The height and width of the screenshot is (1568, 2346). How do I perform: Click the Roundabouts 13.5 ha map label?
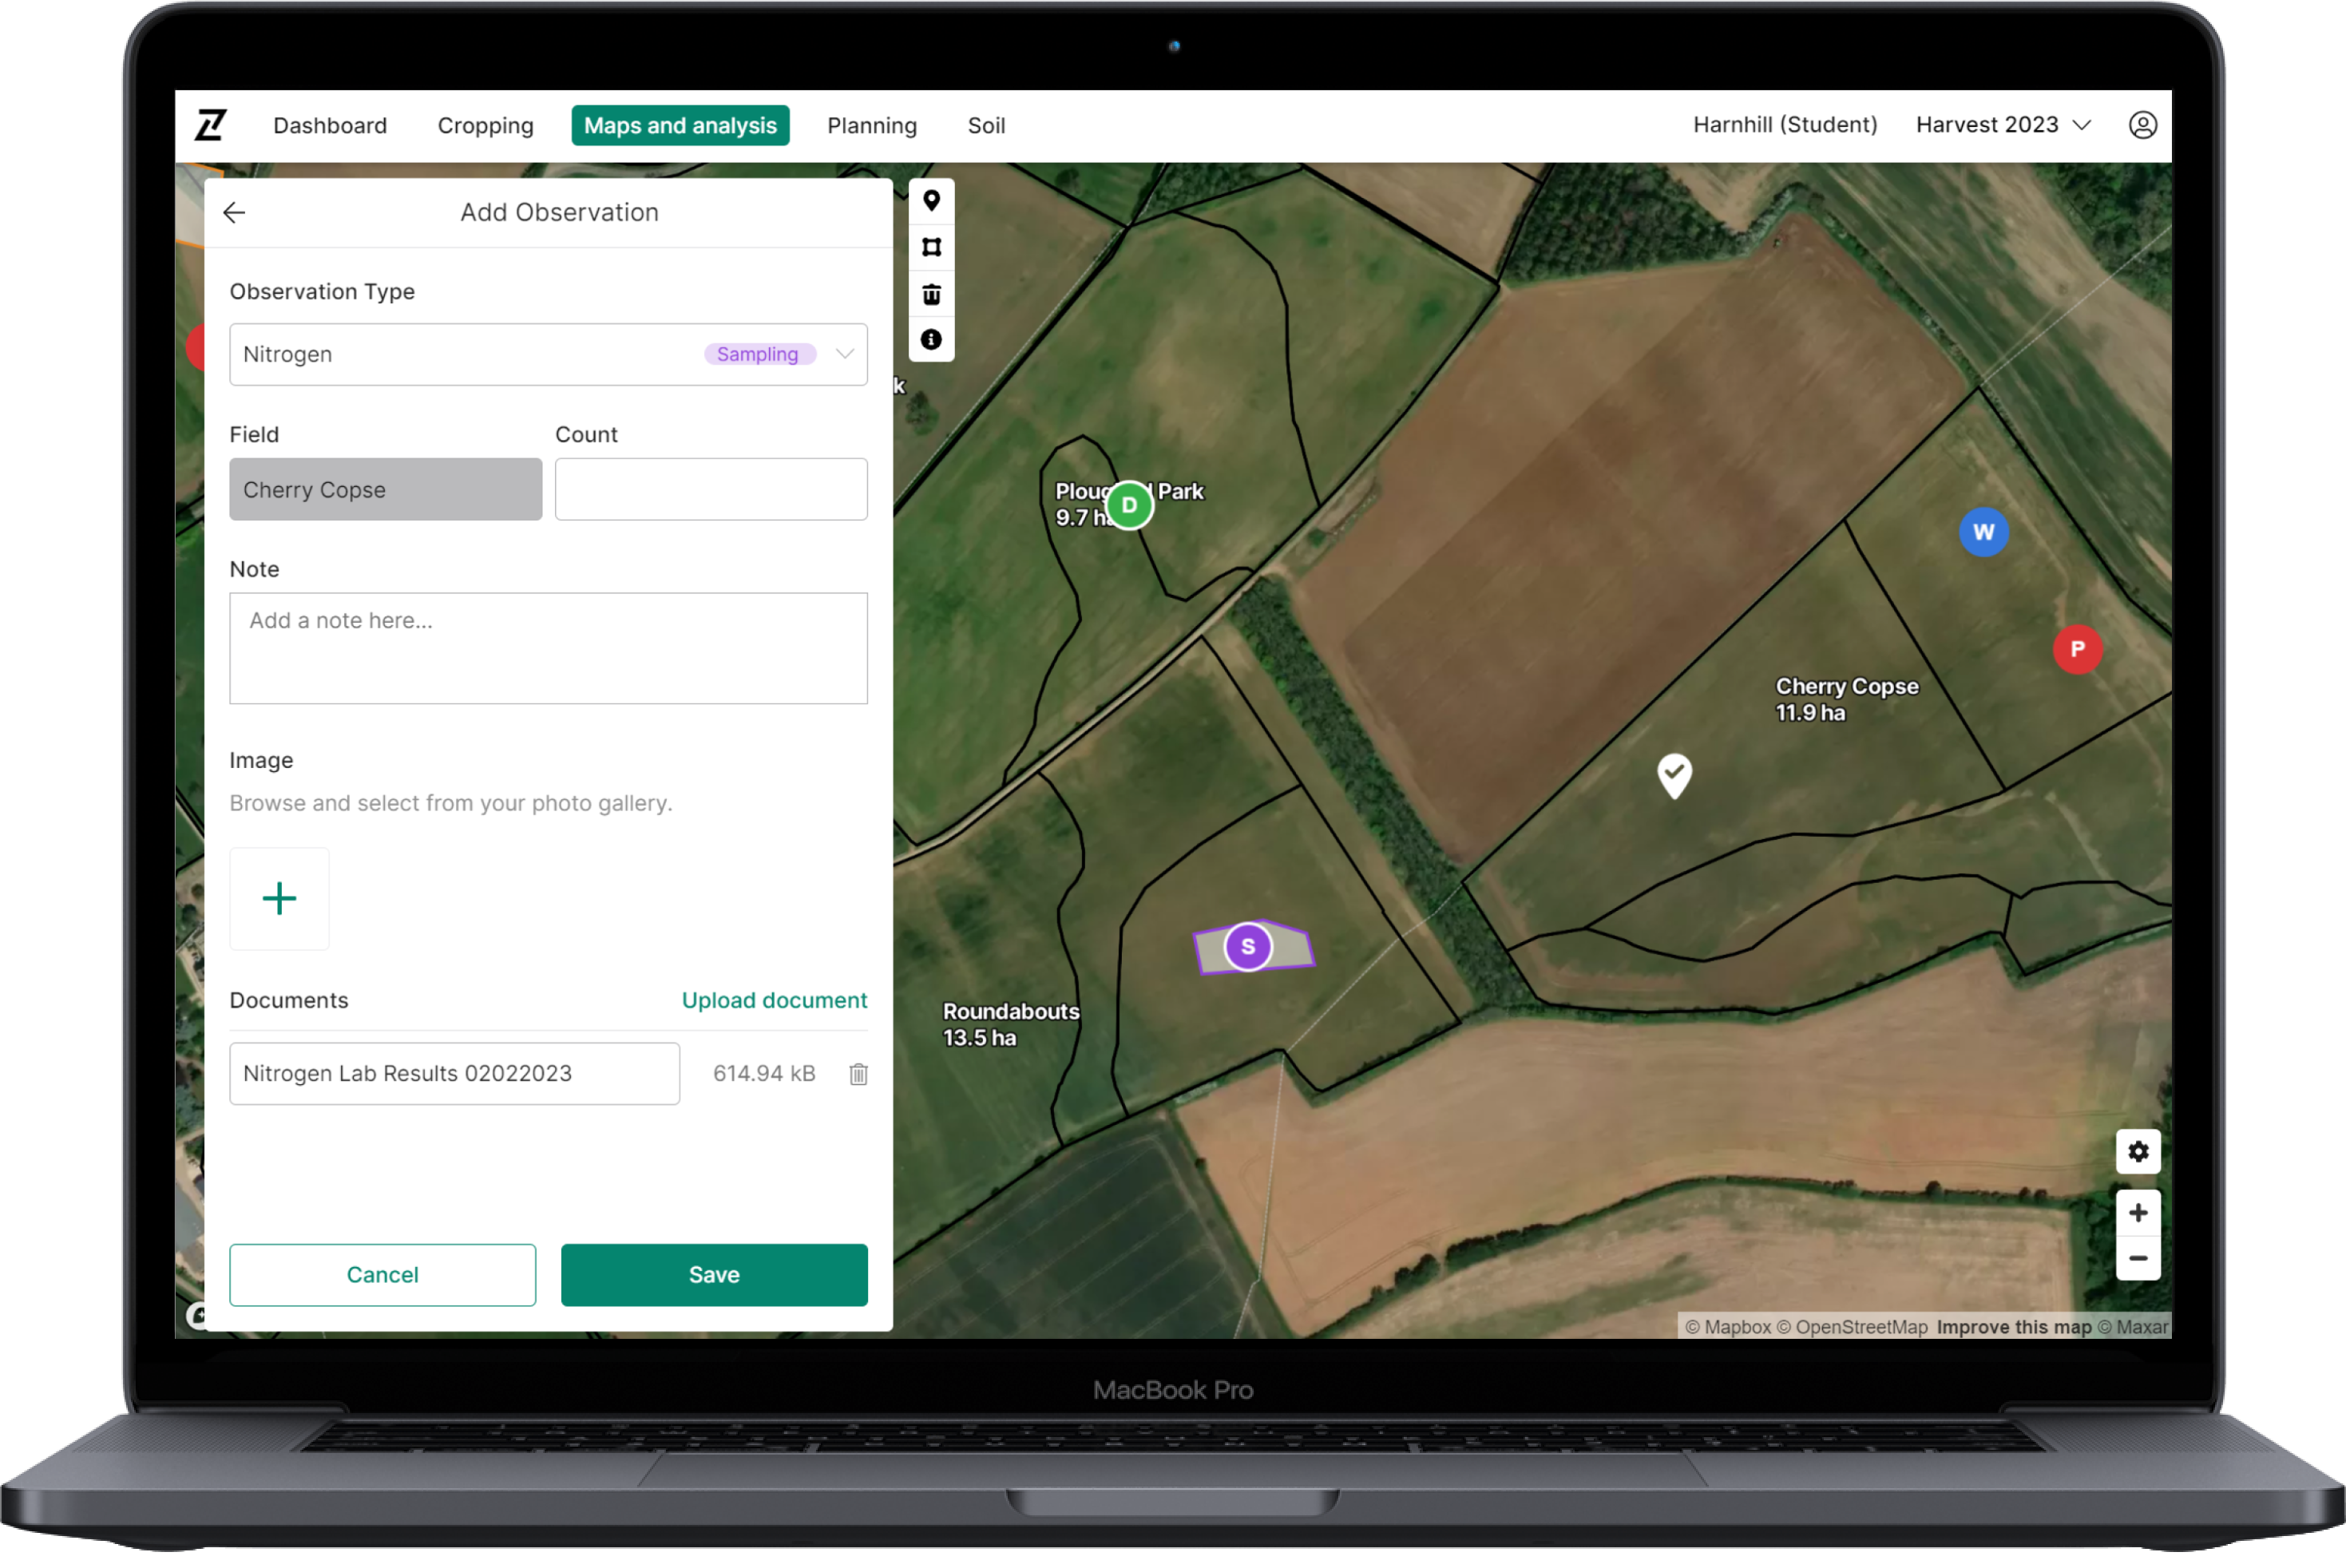pos(1010,1024)
